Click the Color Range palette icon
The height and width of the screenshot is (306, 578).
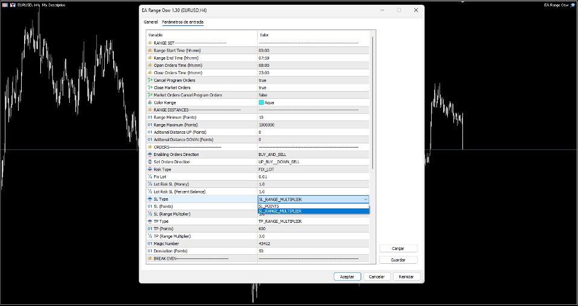coord(150,102)
